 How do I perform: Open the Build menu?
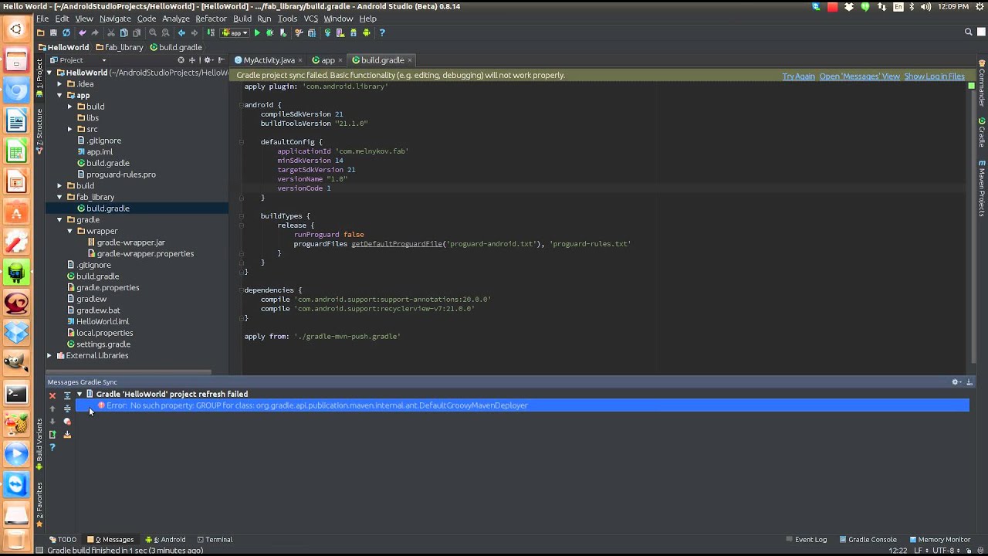(242, 19)
